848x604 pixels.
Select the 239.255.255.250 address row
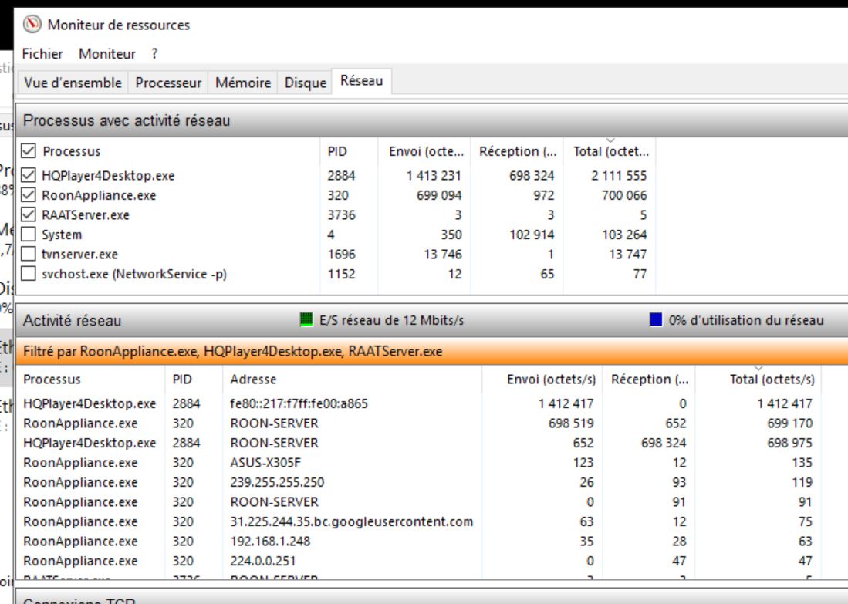[x=419, y=482]
